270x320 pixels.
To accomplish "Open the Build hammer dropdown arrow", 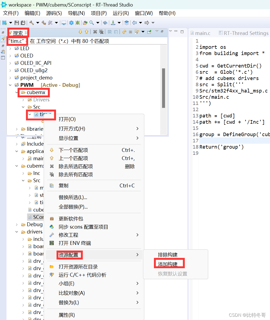I will click(38, 23).
